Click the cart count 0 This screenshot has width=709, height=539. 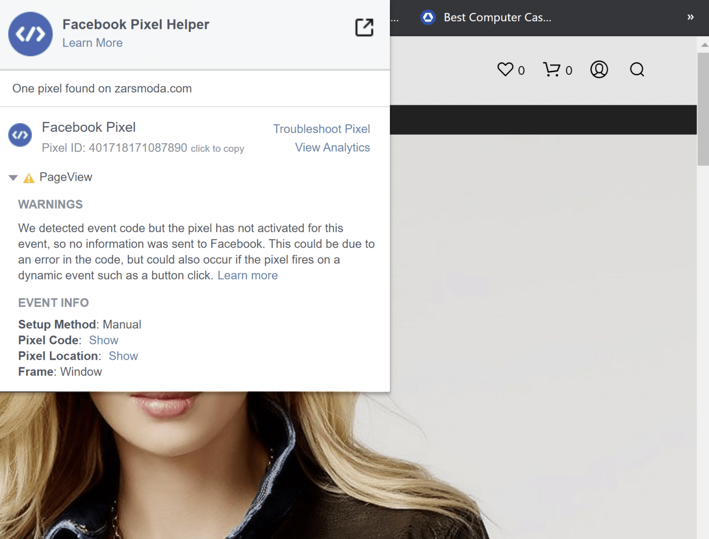pos(569,71)
